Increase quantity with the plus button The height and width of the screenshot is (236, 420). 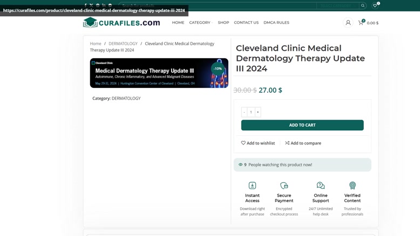[x=258, y=112]
